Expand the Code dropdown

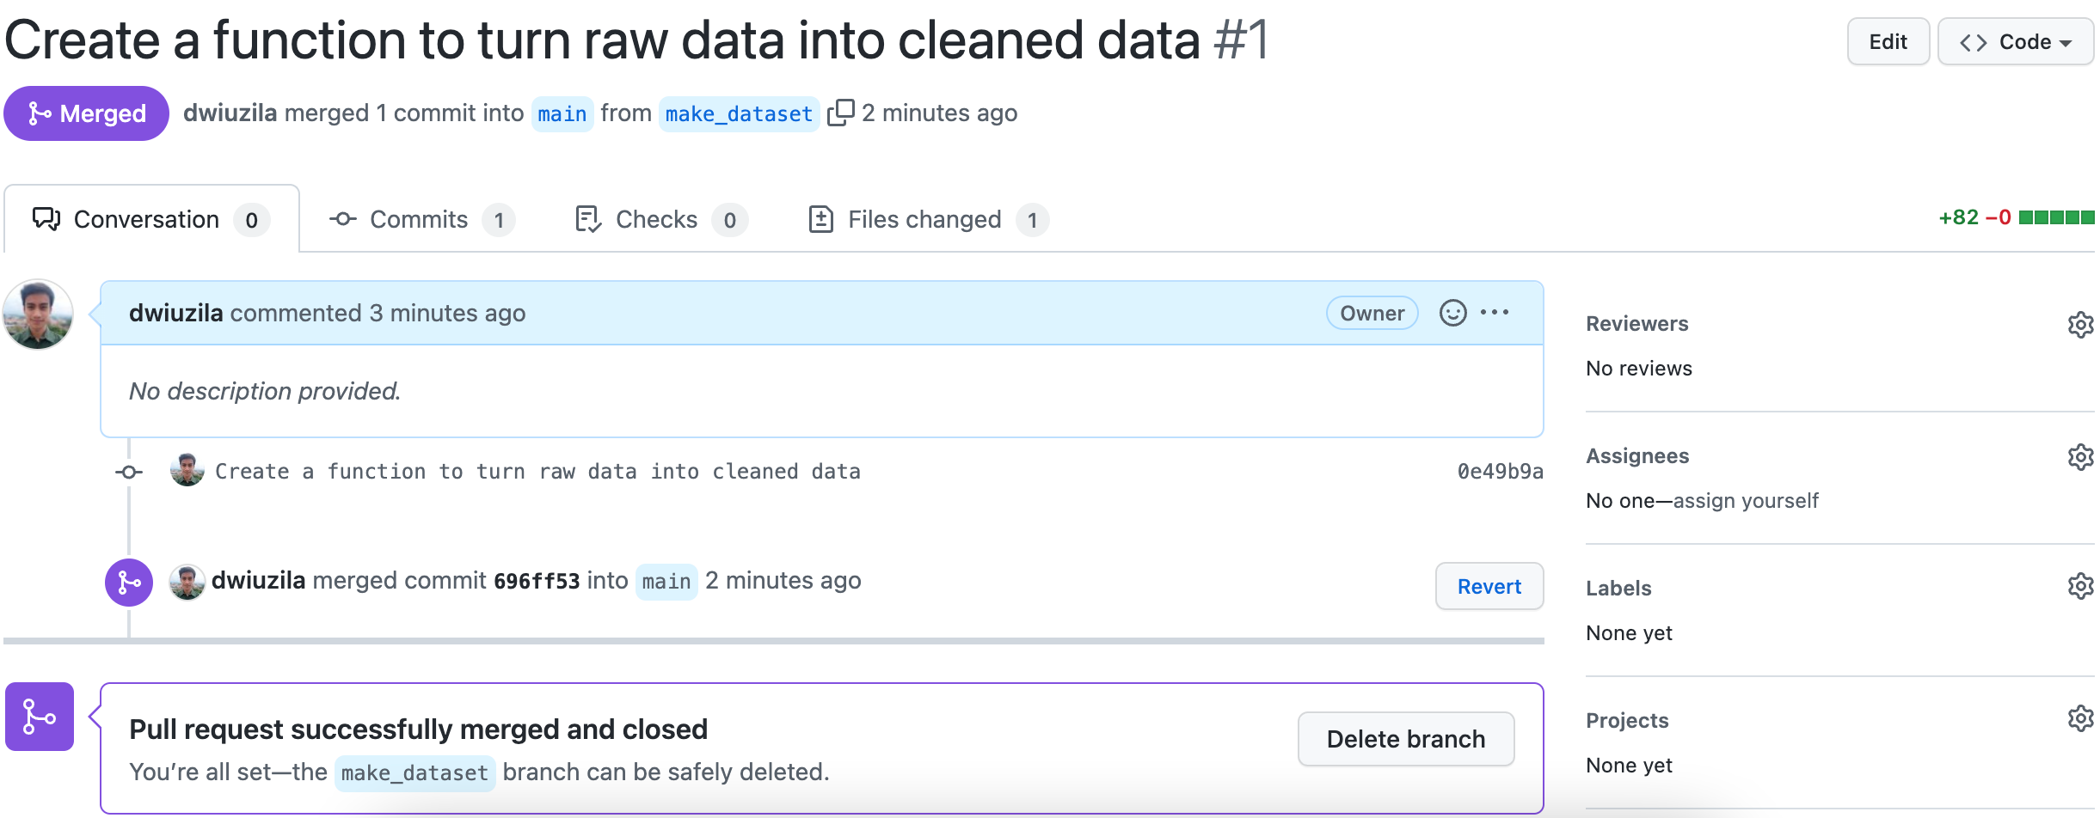[x=2016, y=40]
